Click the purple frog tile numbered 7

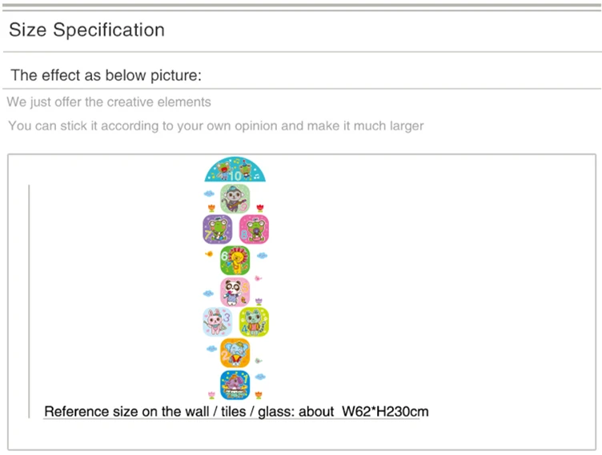tap(217, 229)
